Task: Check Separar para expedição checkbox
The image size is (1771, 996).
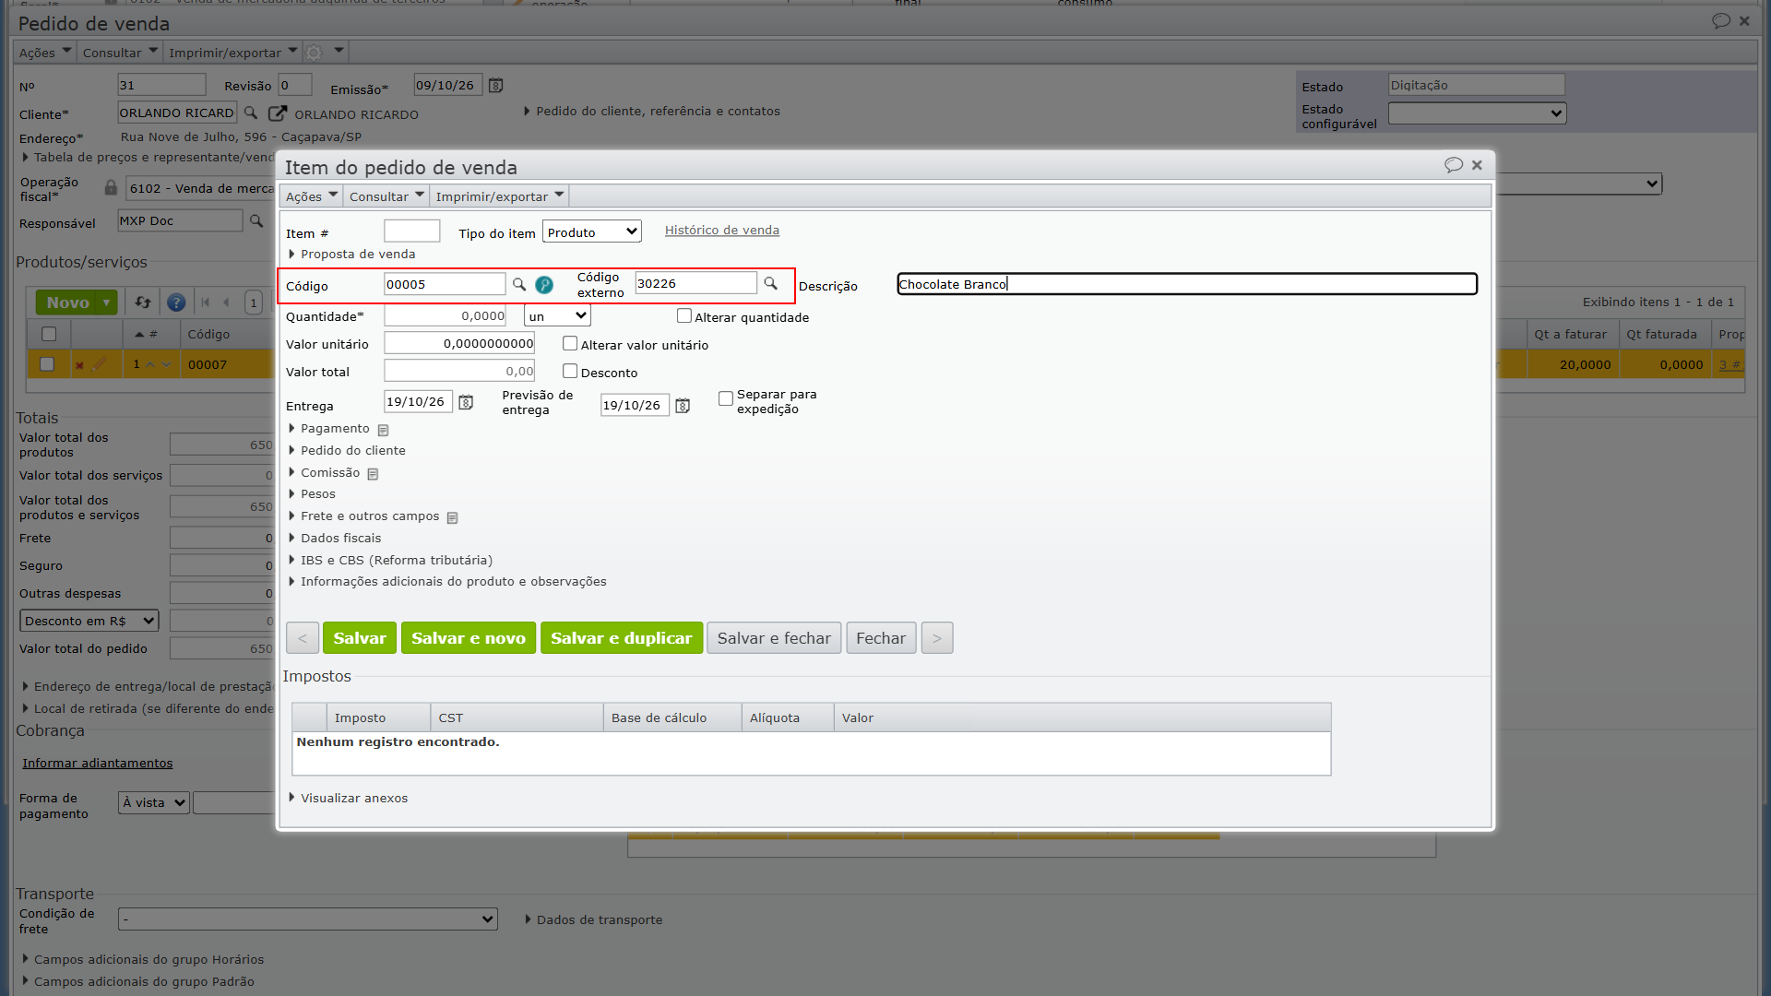Action: [x=726, y=398]
